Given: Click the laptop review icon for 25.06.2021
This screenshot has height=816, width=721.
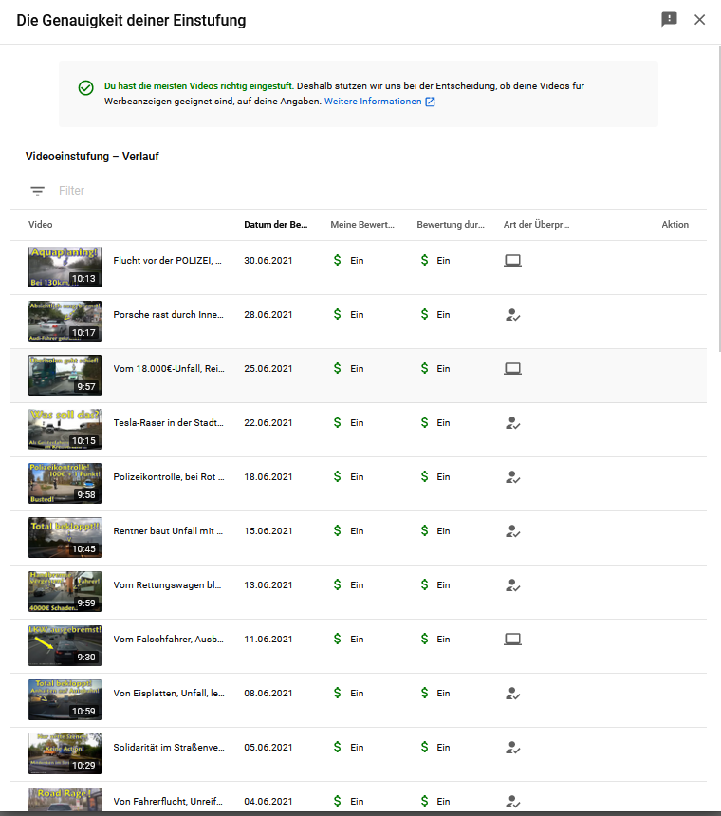Looking at the screenshot, I should pos(512,368).
